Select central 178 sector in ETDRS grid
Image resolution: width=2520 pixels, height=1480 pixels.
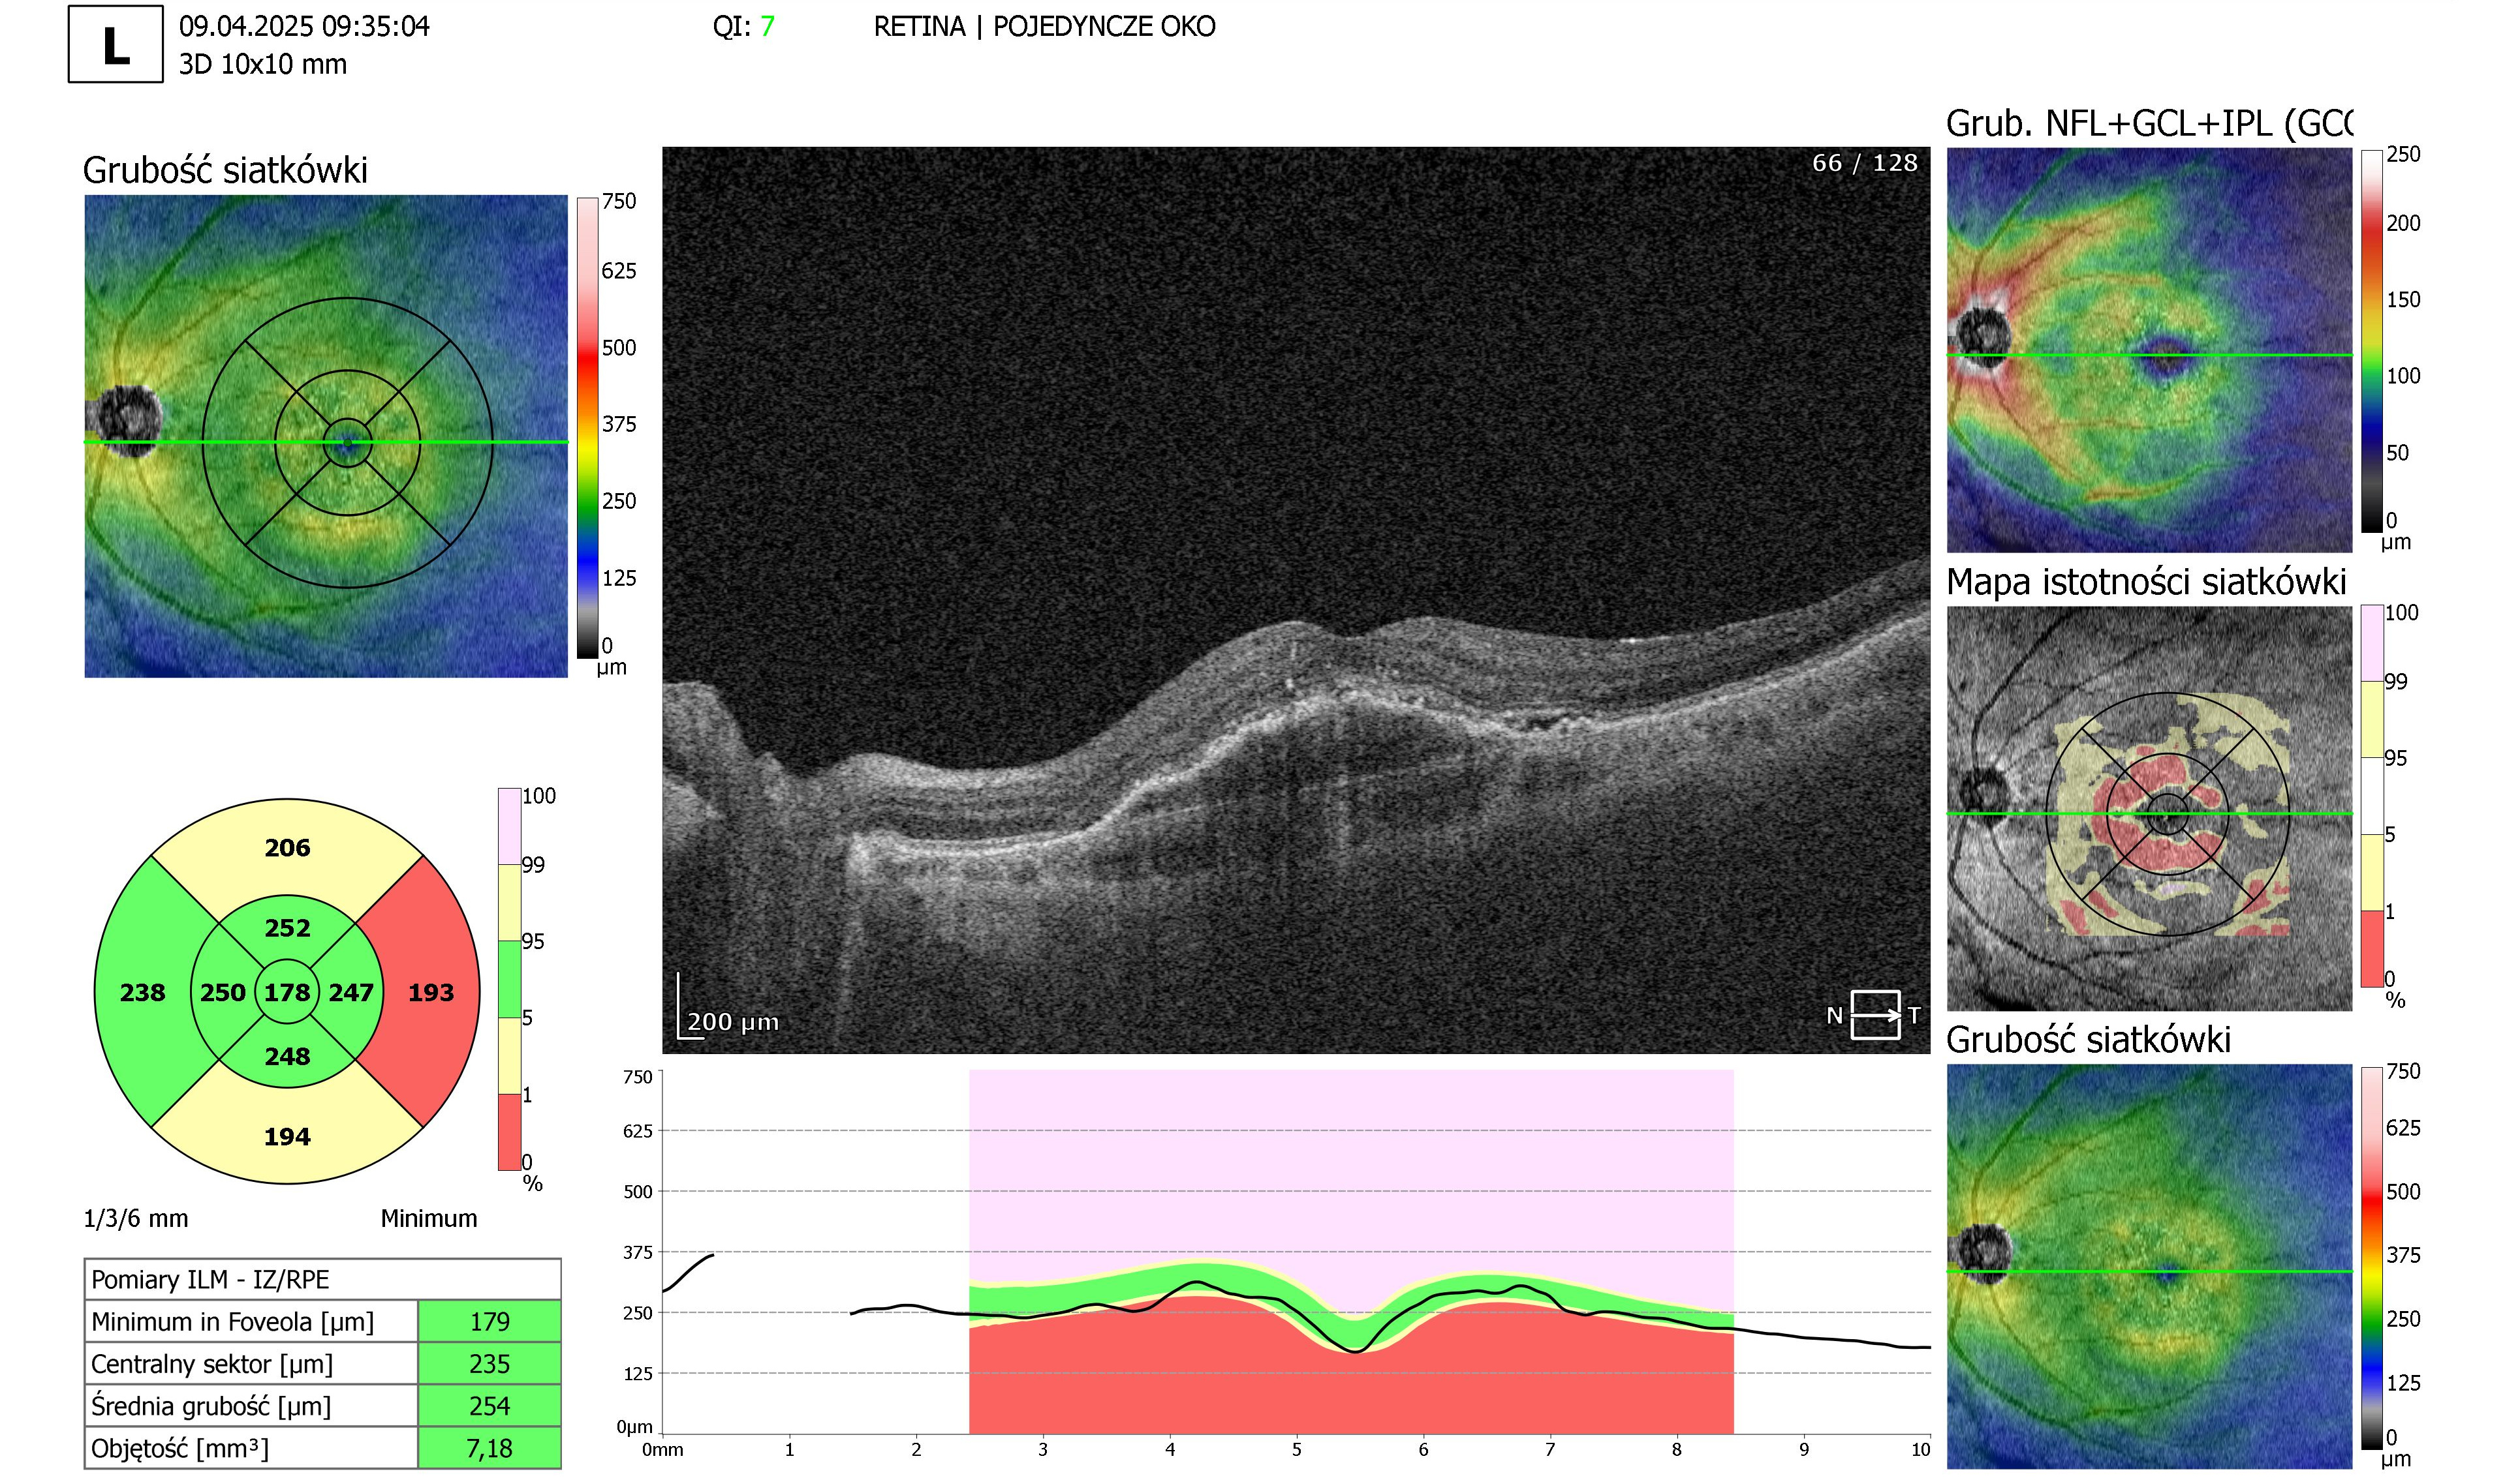pos(287,992)
